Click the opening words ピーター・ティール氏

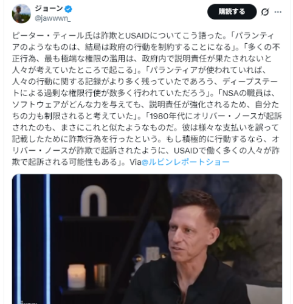[52, 36]
